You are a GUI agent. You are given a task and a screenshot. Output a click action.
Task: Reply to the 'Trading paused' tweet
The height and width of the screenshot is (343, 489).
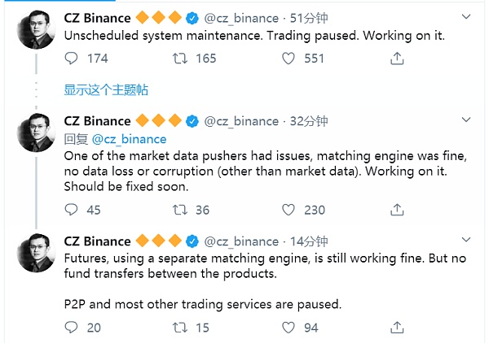(72, 59)
